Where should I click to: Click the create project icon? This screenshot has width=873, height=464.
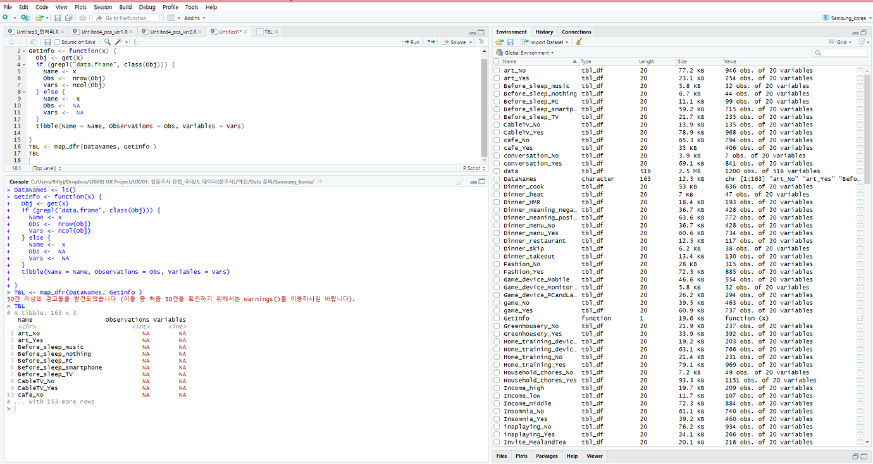(x=25, y=18)
